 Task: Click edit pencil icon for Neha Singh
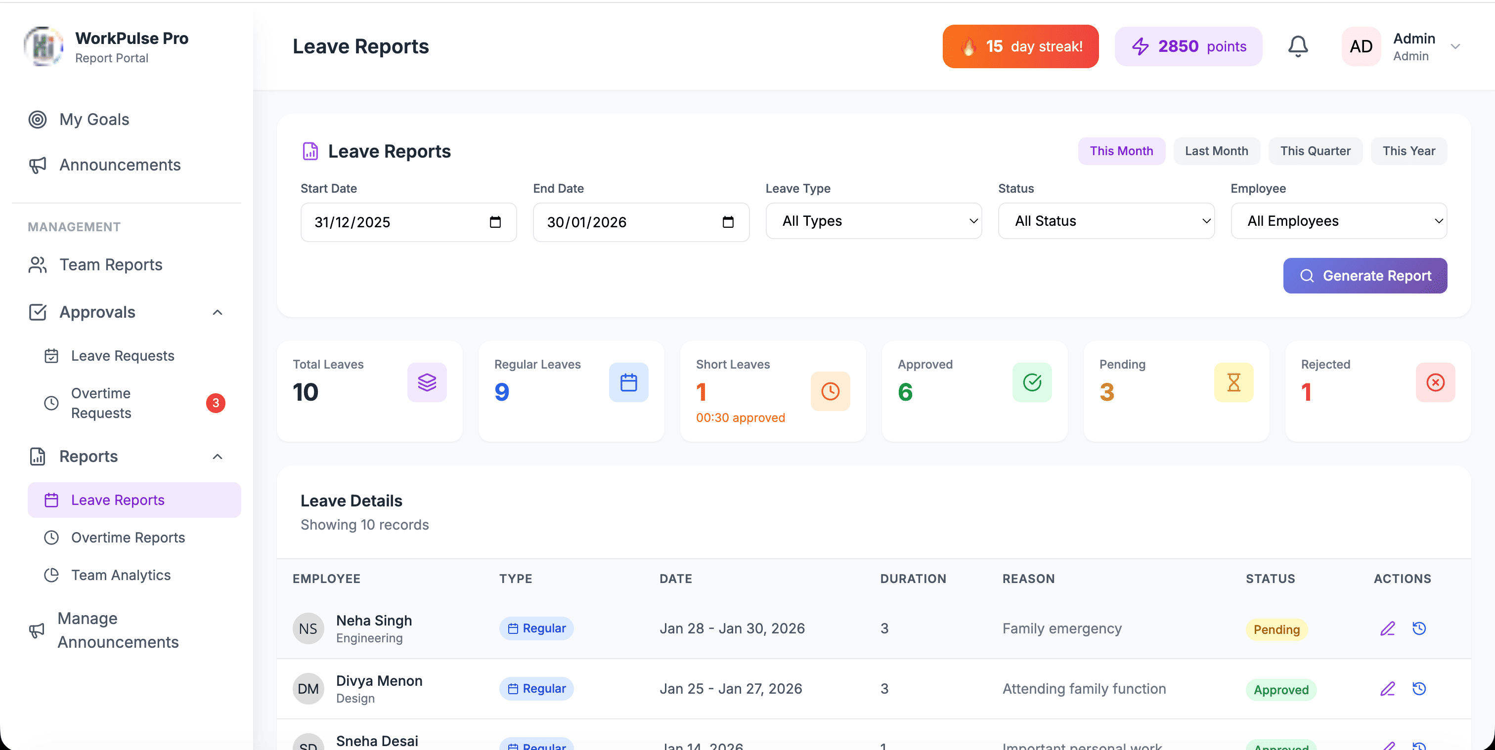1387,628
